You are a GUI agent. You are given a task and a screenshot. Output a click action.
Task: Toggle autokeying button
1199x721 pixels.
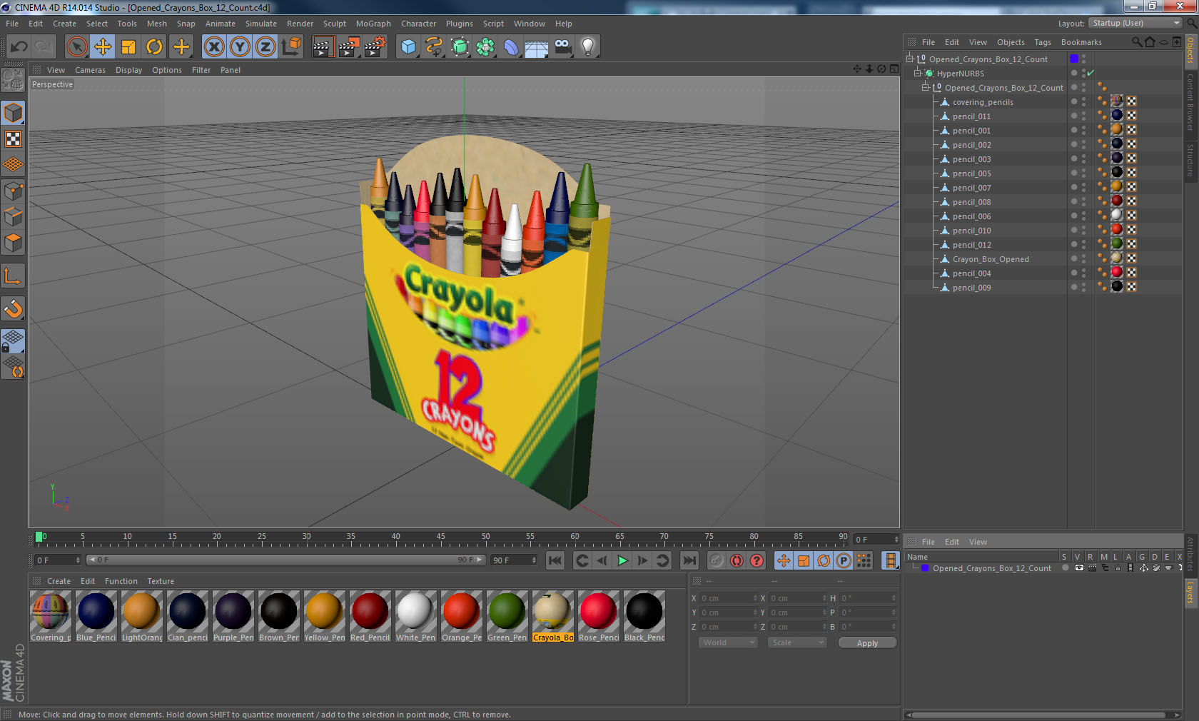pyautogui.click(x=737, y=560)
